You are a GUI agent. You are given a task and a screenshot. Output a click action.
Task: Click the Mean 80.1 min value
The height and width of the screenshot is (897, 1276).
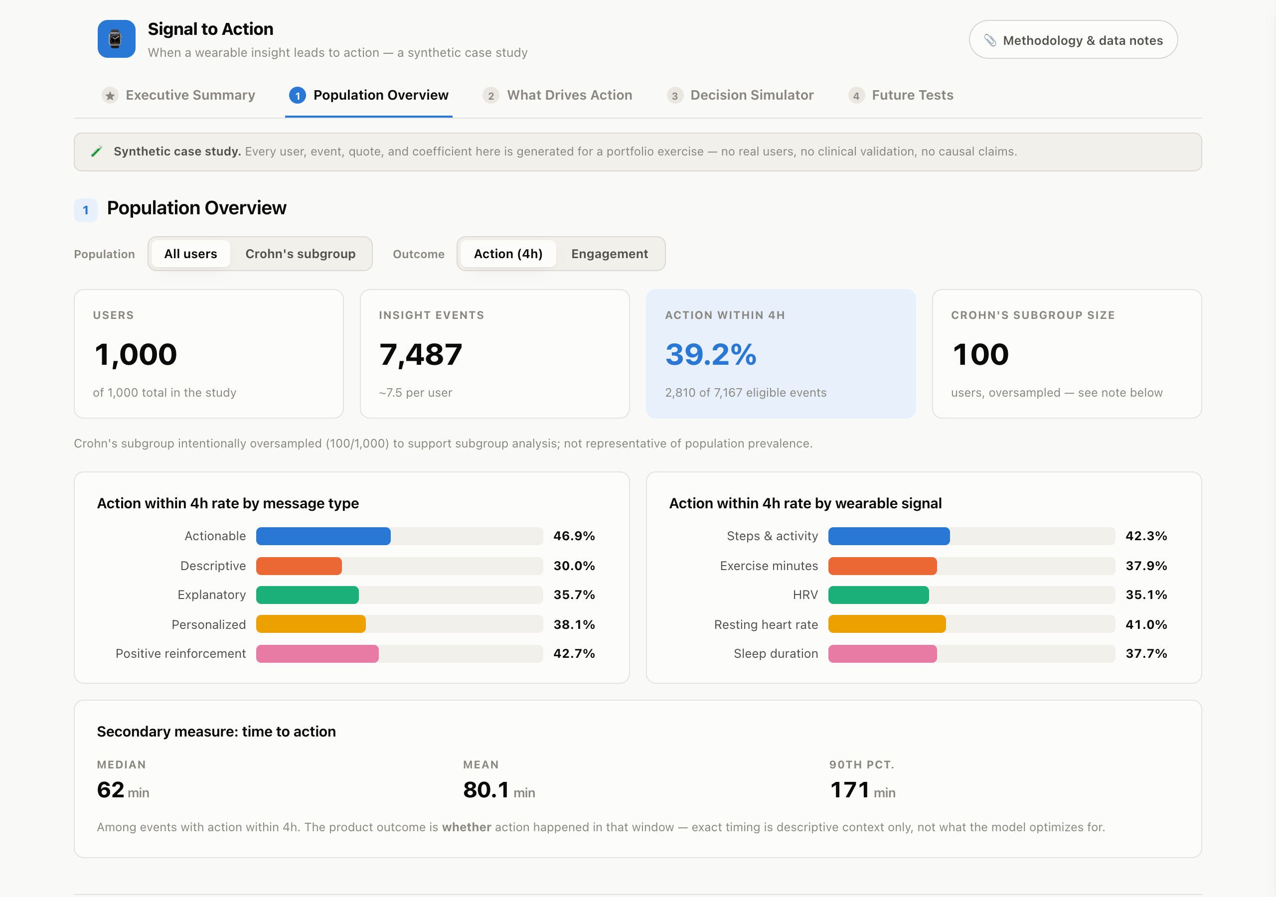click(x=499, y=790)
